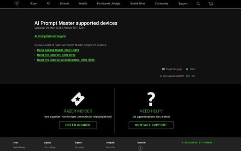The width and height of the screenshot is (241, 151).
Task: Open About Us footer link
Action: 110,148
